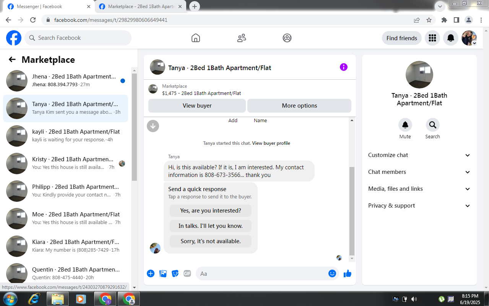Screen dimensions: 489x306
Task: Open browser Extensions puzzle icon
Action: 444,20
